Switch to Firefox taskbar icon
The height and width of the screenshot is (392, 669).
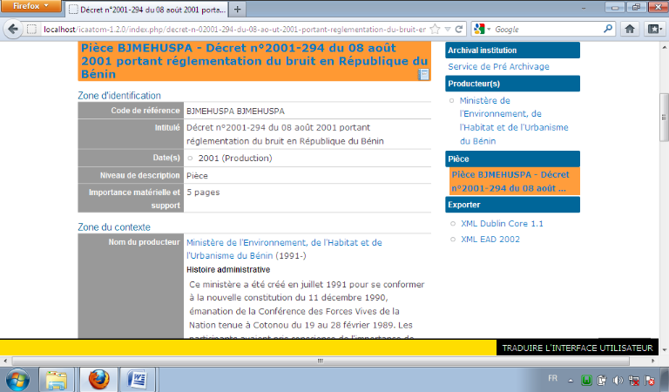click(98, 380)
